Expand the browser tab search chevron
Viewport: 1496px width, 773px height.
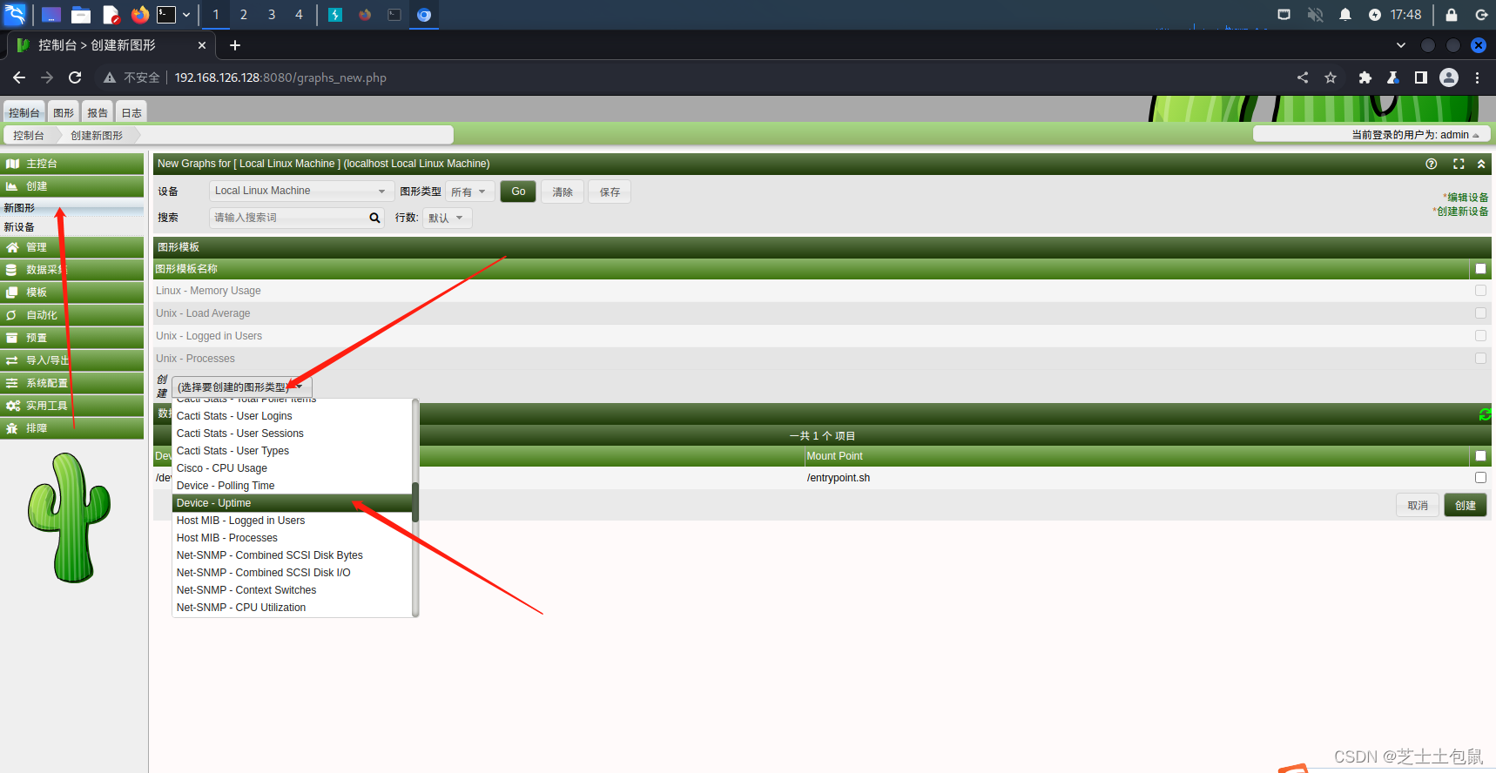tap(1400, 45)
